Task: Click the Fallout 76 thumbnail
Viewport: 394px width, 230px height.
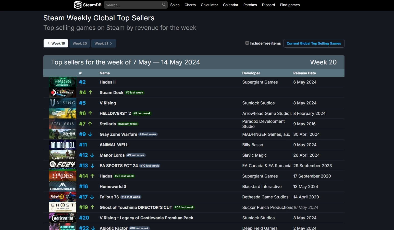Action: pos(63,197)
